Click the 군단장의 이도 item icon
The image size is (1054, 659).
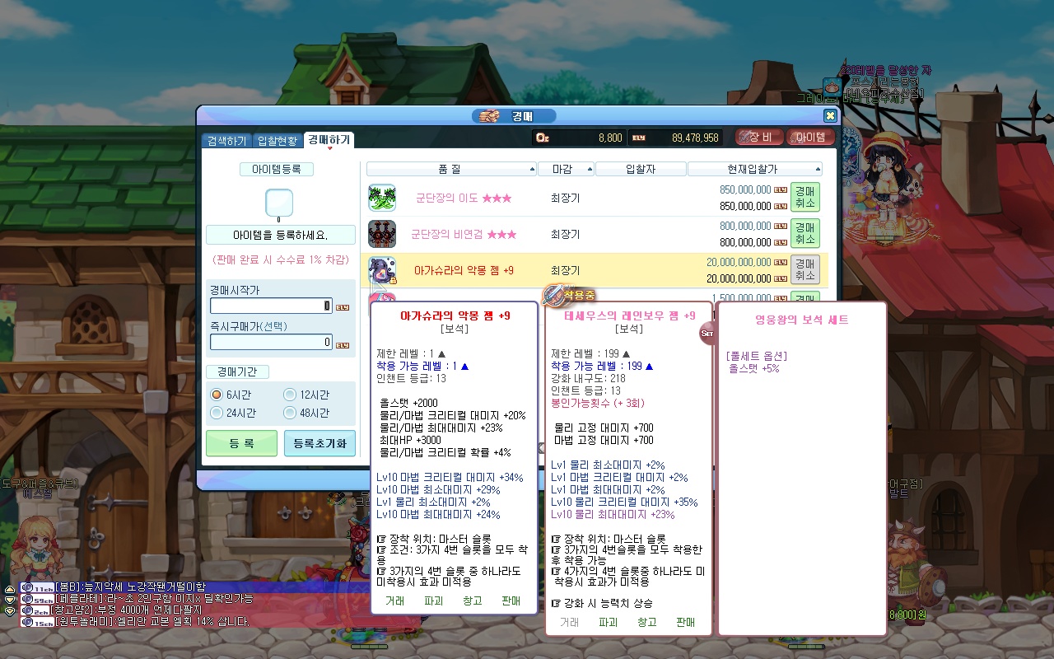(x=382, y=198)
